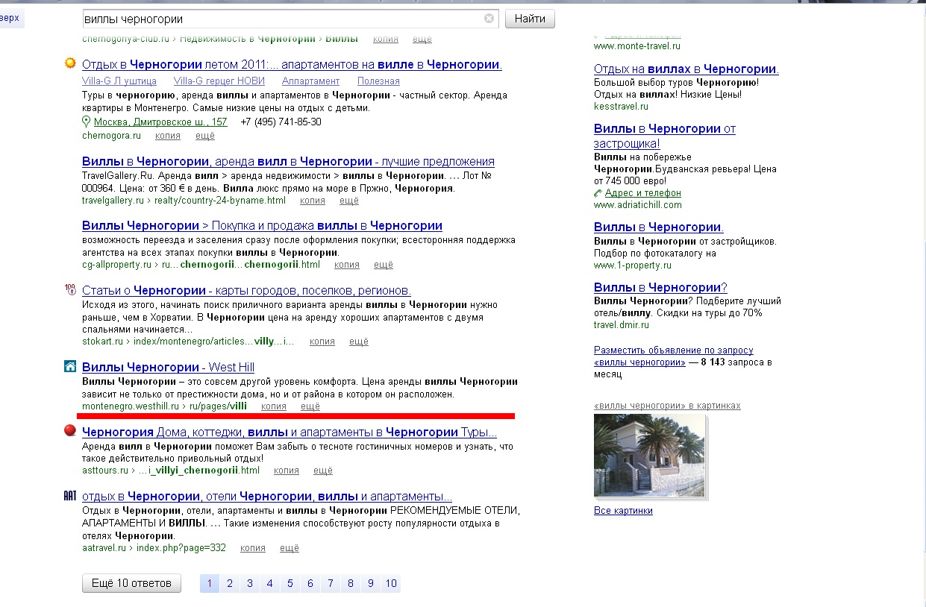Open Адрес и телефон link of adriatichill ad
This screenshot has width=926, height=607.
coord(643,193)
